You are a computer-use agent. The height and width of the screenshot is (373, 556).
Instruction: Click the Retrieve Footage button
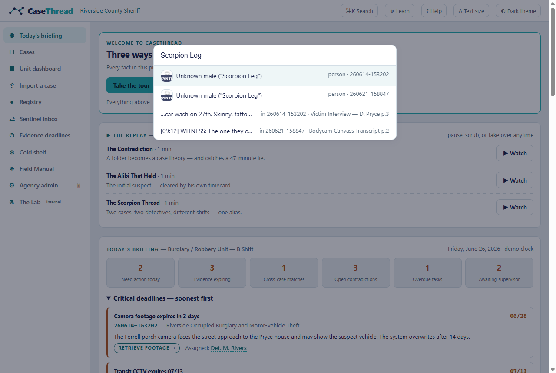[x=147, y=348]
